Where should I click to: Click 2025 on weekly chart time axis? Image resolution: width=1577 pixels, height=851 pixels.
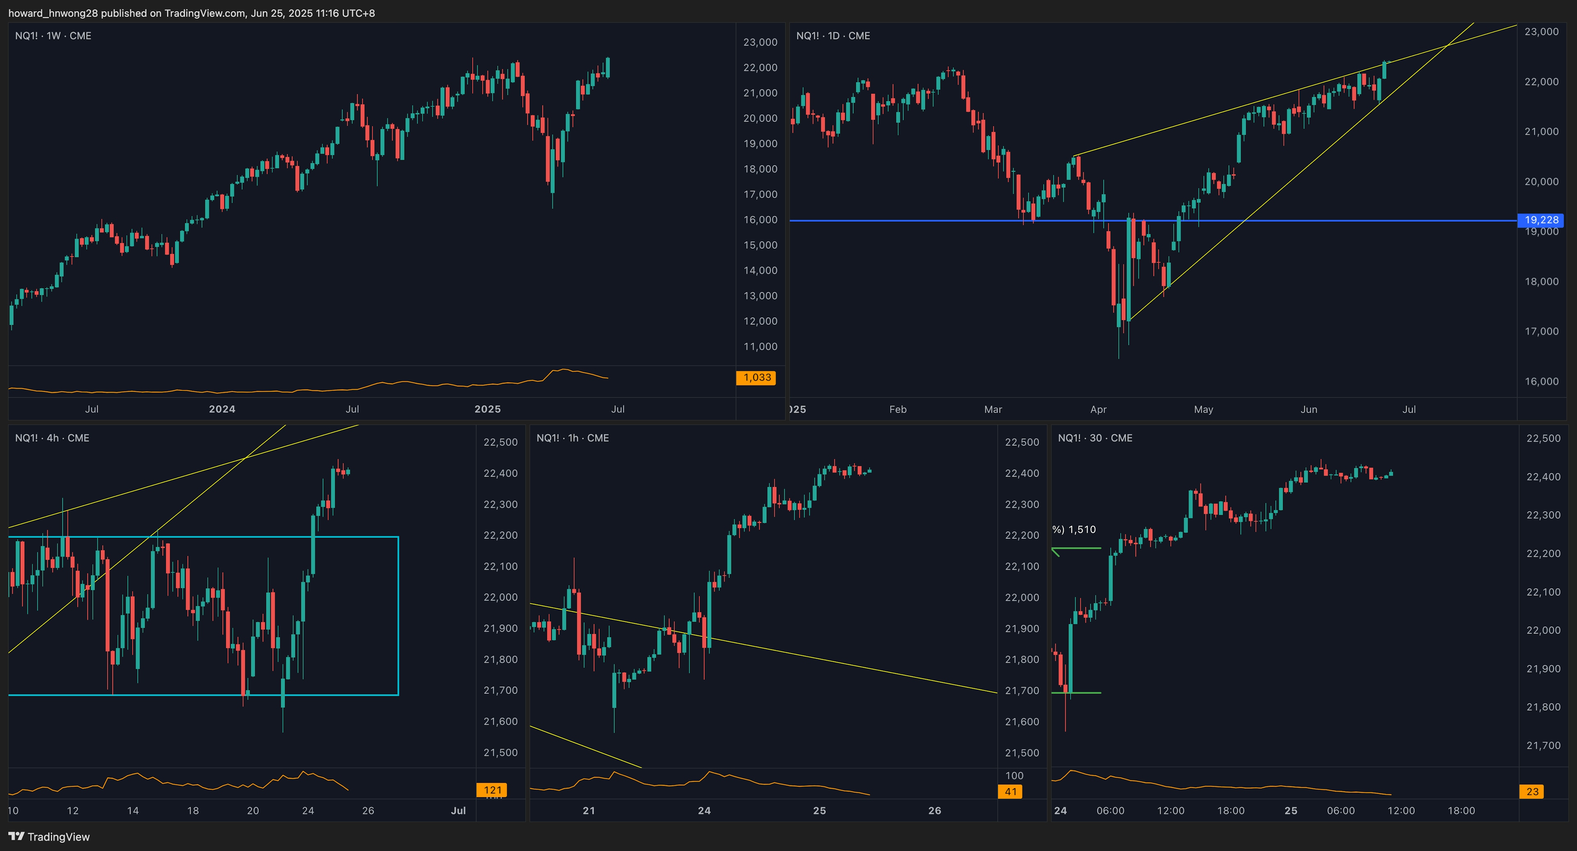[487, 409]
